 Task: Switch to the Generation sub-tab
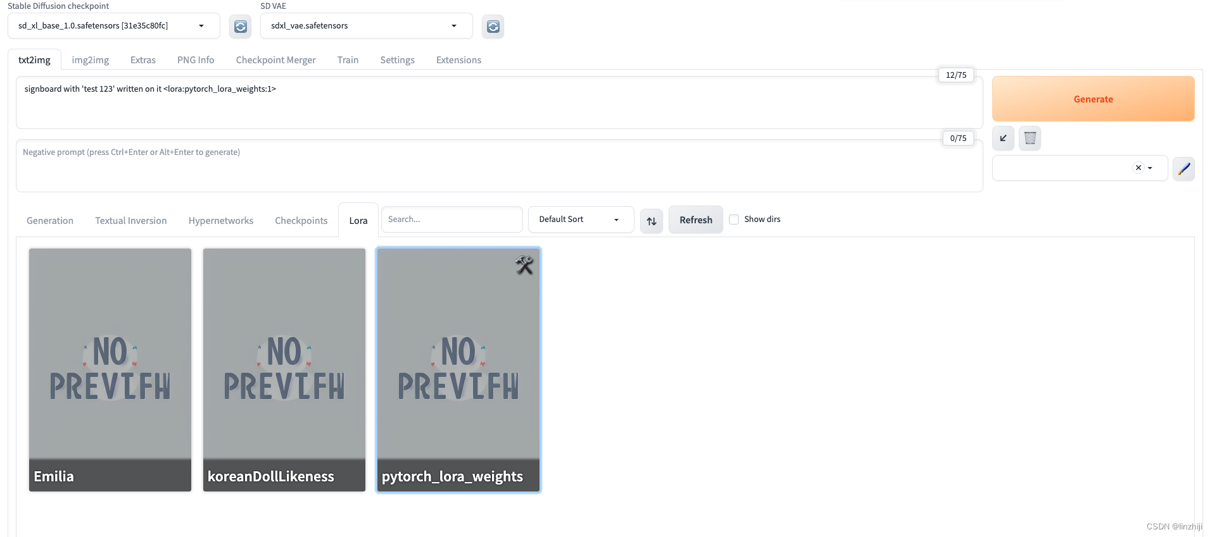tap(50, 221)
